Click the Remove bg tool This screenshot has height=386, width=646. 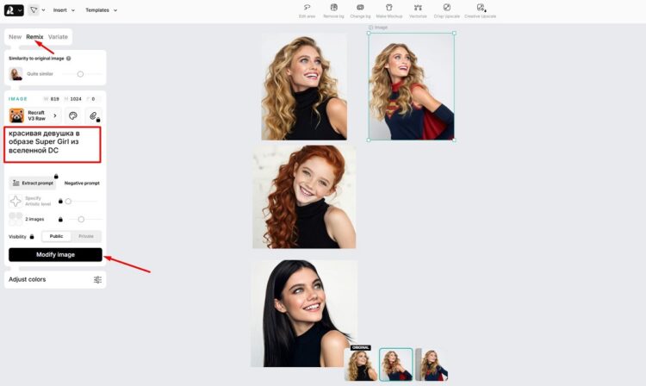333,11
